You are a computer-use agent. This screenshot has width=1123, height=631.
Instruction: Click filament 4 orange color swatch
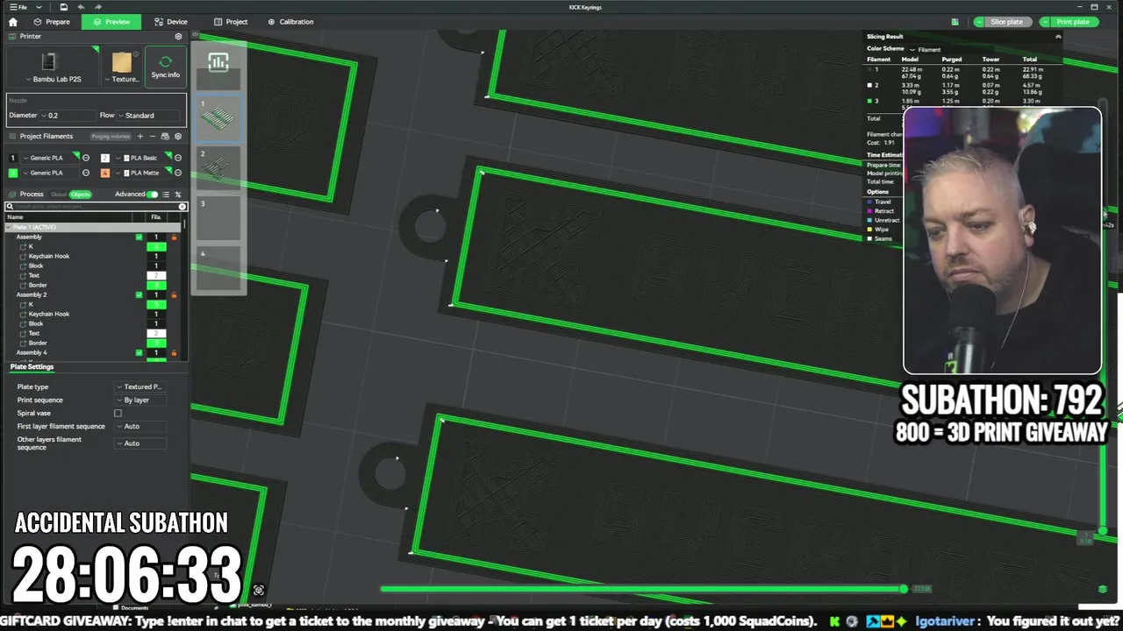click(105, 173)
